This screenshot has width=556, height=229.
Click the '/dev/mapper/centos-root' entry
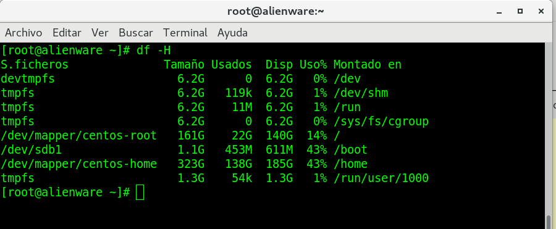78,135
